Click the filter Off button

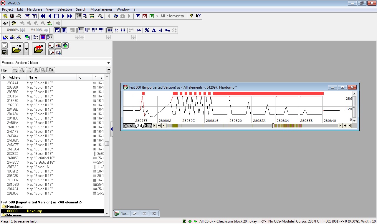coord(51,70)
